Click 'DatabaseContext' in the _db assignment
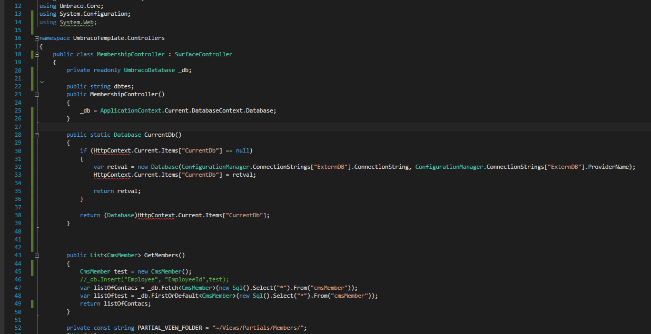This screenshot has height=334, width=651. tap(217, 110)
